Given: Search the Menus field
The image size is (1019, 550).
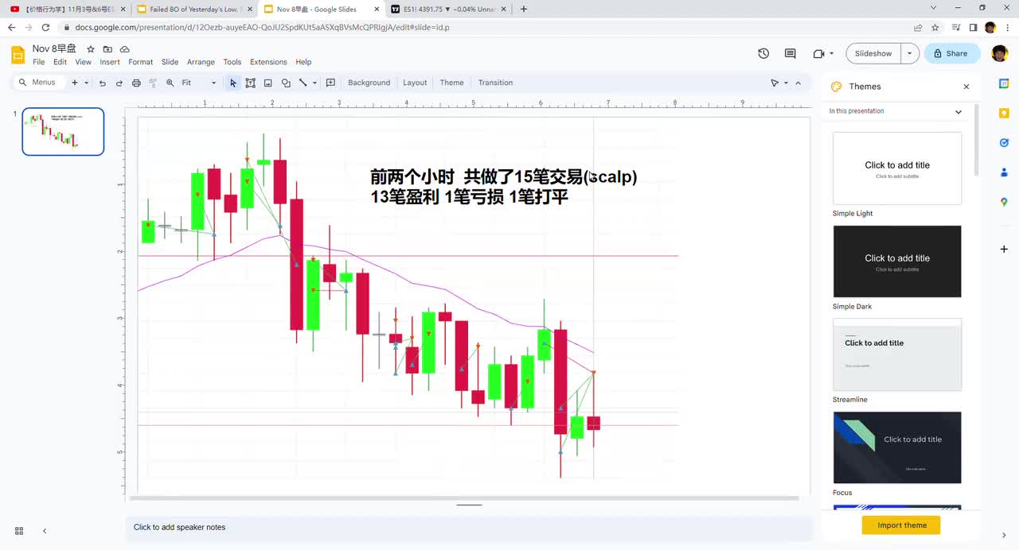Looking at the screenshot, I should 38,83.
